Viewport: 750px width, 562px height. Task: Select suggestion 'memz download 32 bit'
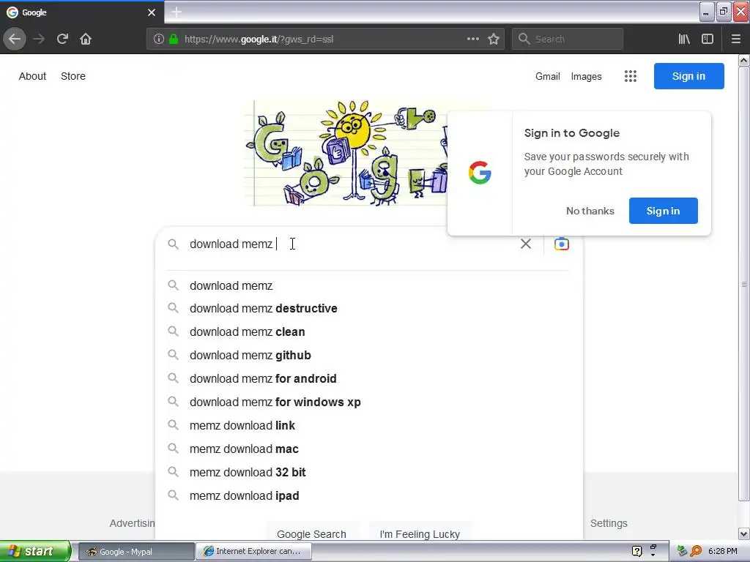368,472
